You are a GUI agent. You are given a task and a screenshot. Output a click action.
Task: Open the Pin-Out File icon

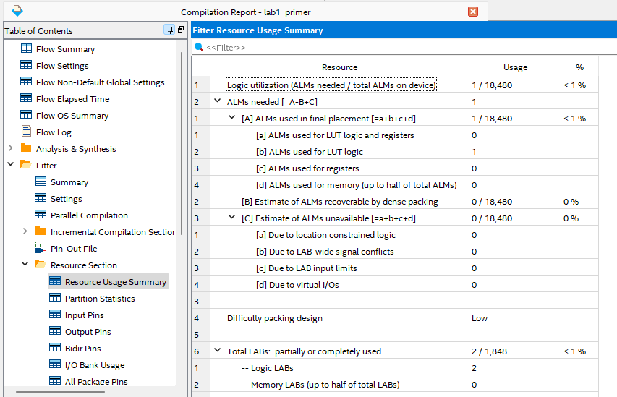click(40, 248)
